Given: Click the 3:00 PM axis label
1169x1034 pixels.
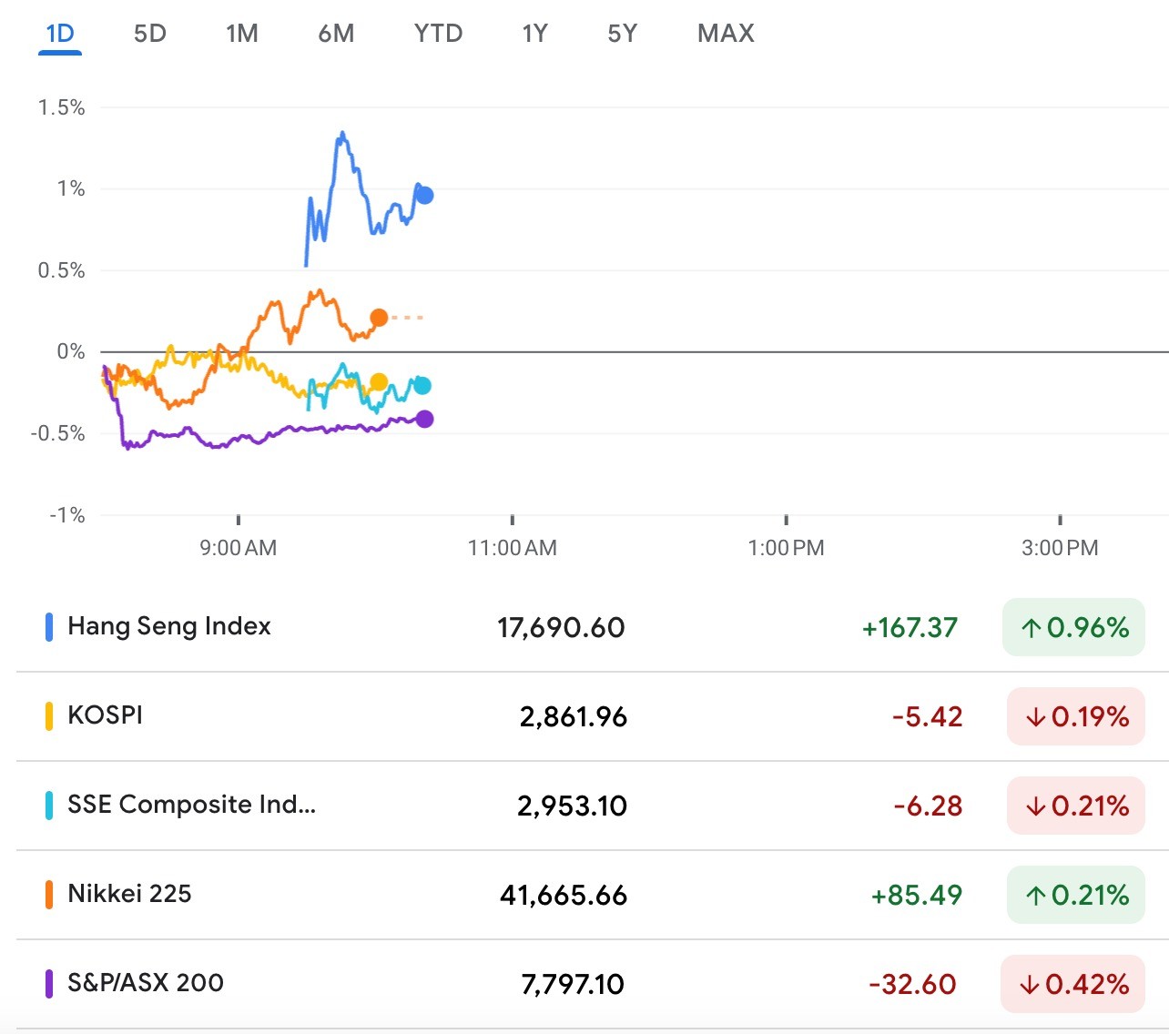Looking at the screenshot, I should [1060, 548].
